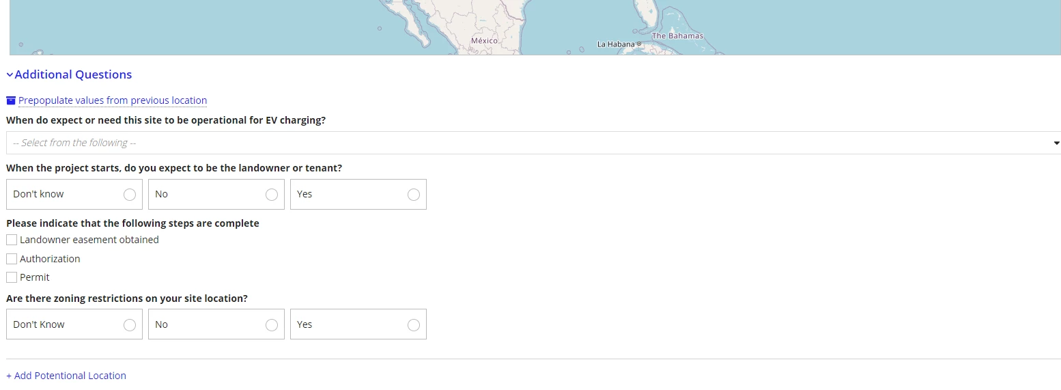Check Landowner easement obtained box
The image size is (1061, 390).
(12, 240)
